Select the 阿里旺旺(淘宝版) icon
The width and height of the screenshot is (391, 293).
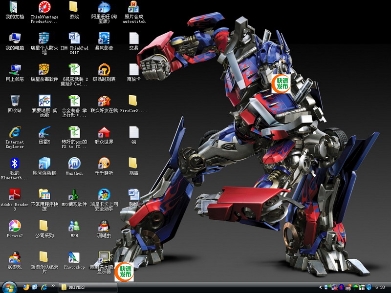coord(104,13)
